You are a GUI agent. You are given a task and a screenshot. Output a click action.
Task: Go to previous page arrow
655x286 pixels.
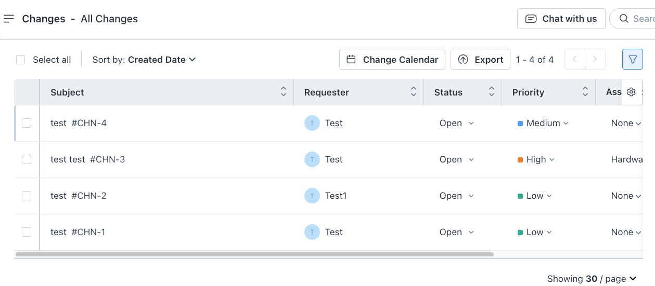point(575,60)
